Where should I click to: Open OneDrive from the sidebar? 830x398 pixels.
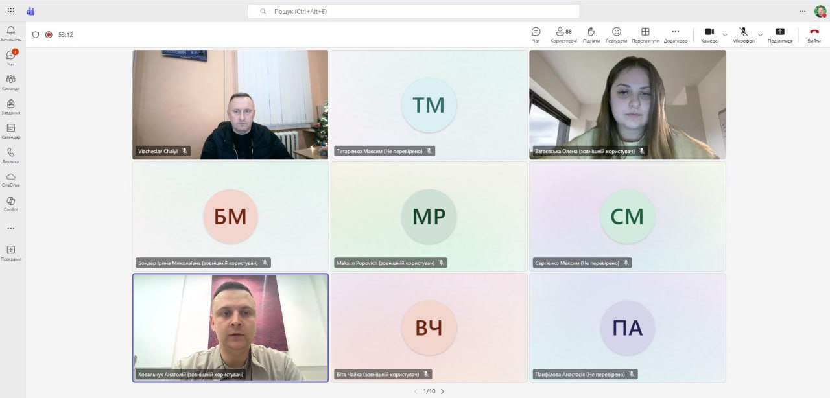(10, 179)
